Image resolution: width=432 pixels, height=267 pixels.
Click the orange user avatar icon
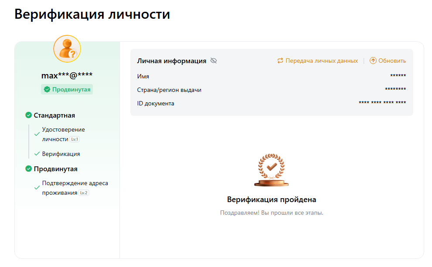tap(67, 48)
